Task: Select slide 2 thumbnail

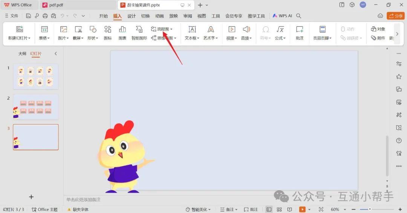Action: (x=36, y=107)
